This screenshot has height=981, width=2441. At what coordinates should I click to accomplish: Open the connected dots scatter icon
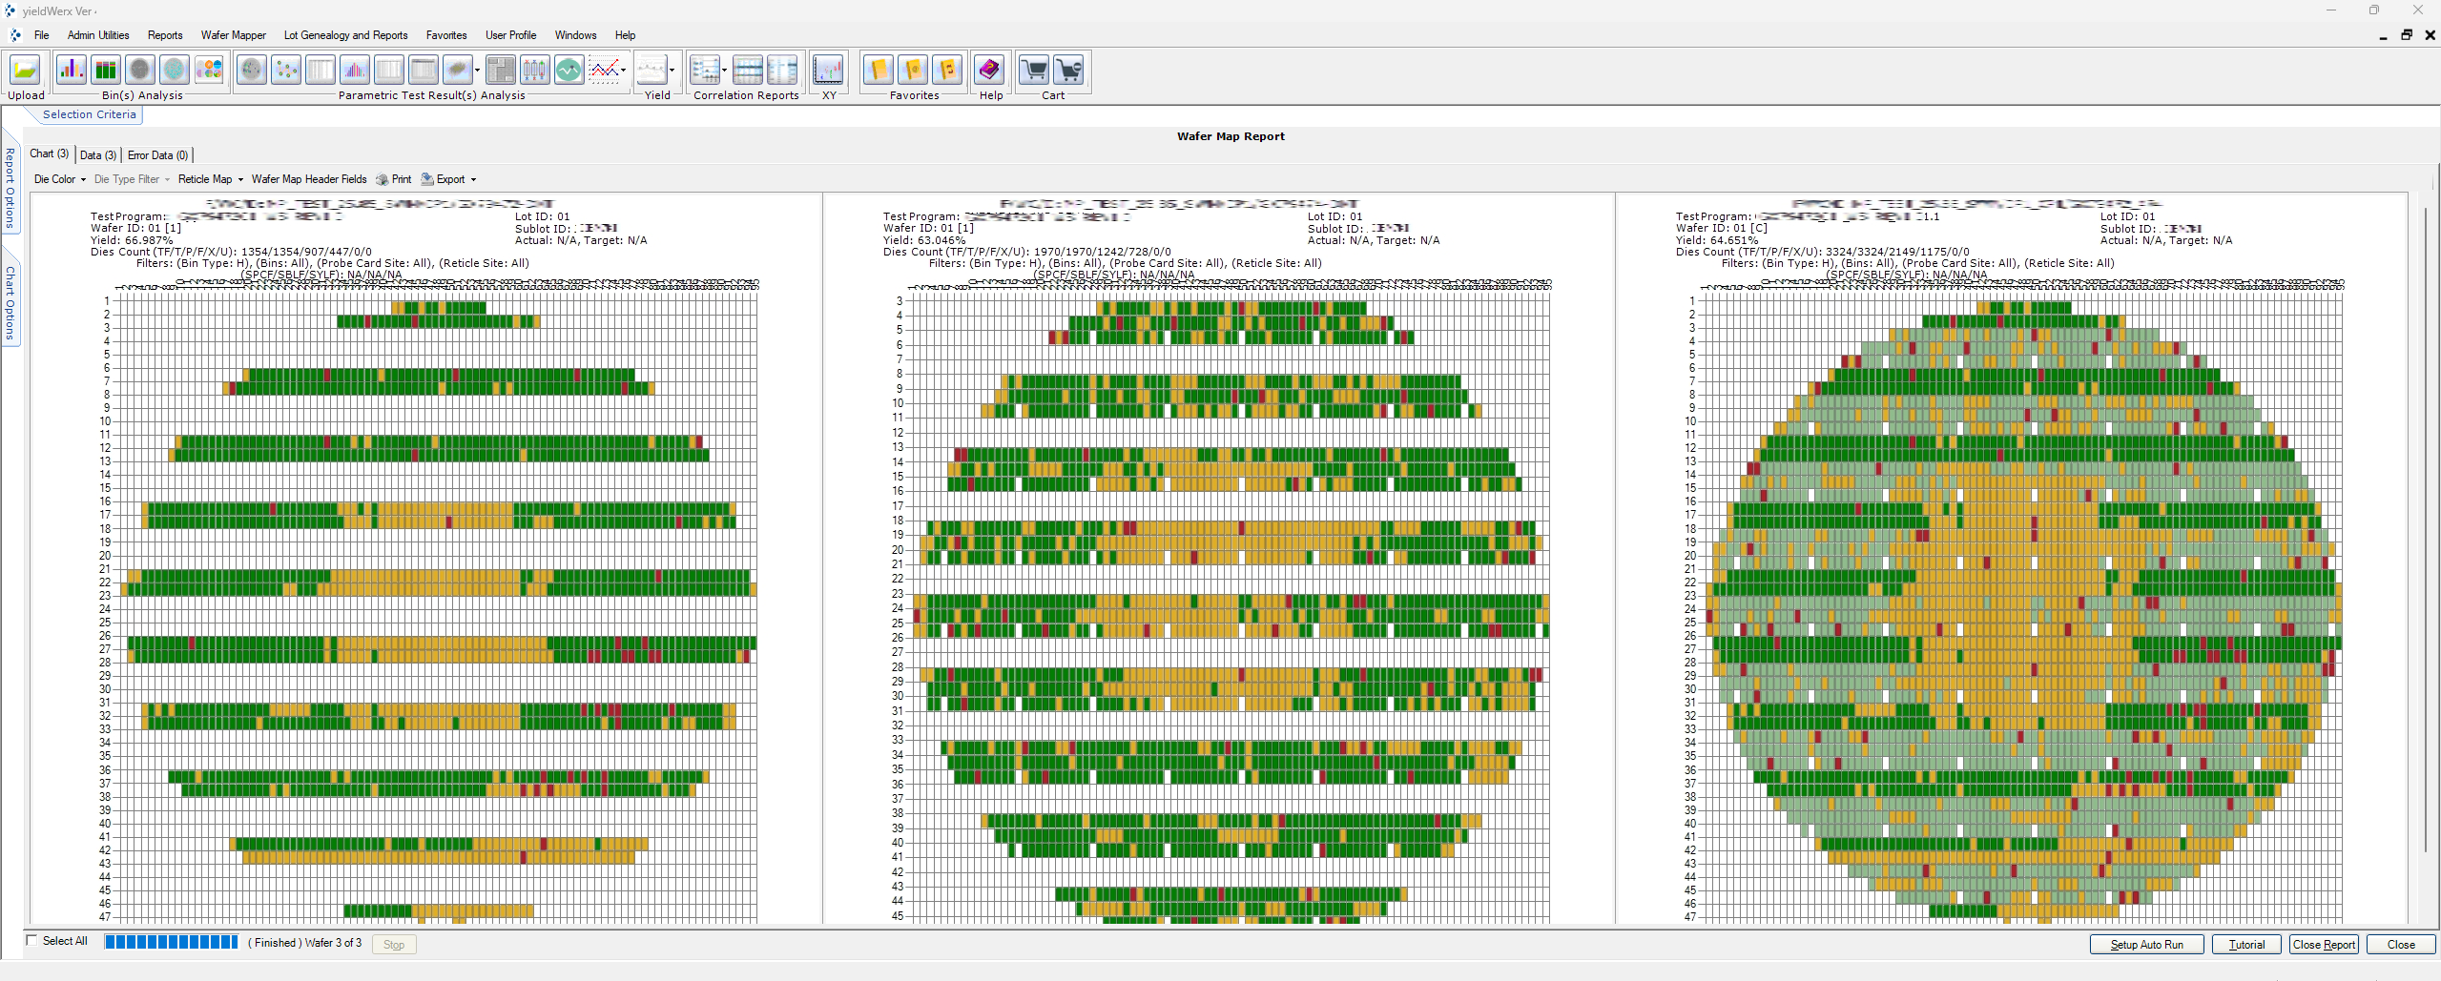286,70
